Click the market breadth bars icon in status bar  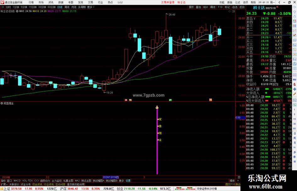(185, 189)
